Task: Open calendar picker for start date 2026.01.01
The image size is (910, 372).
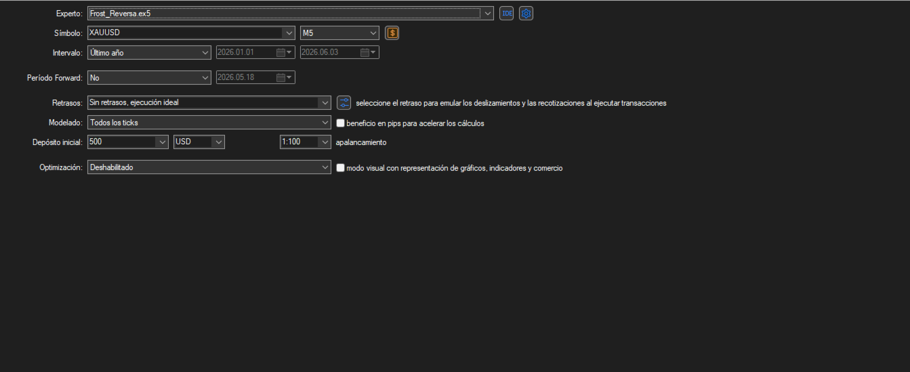Action: 281,52
